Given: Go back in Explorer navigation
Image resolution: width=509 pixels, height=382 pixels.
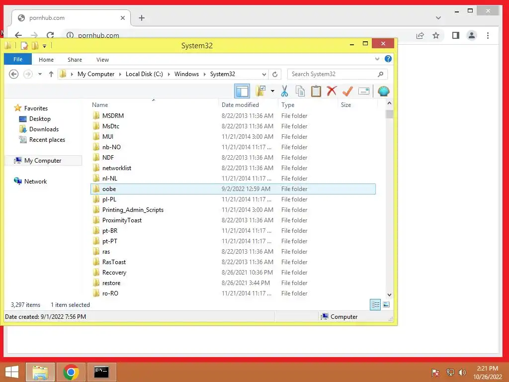Looking at the screenshot, I should [13, 74].
